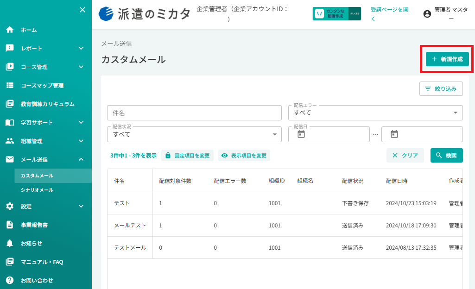Click the 配信日時 column header
This screenshot has width=475, height=289.
pyautogui.click(x=397, y=181)
